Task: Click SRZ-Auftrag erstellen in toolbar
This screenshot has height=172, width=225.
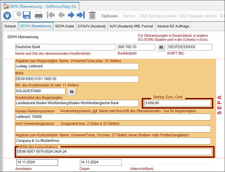Action: point(158,16)
